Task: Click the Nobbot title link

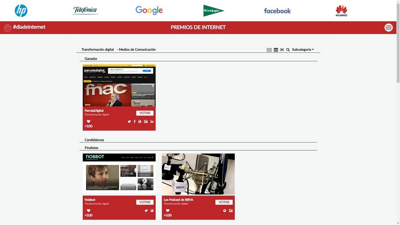Action: click(90, 200)
